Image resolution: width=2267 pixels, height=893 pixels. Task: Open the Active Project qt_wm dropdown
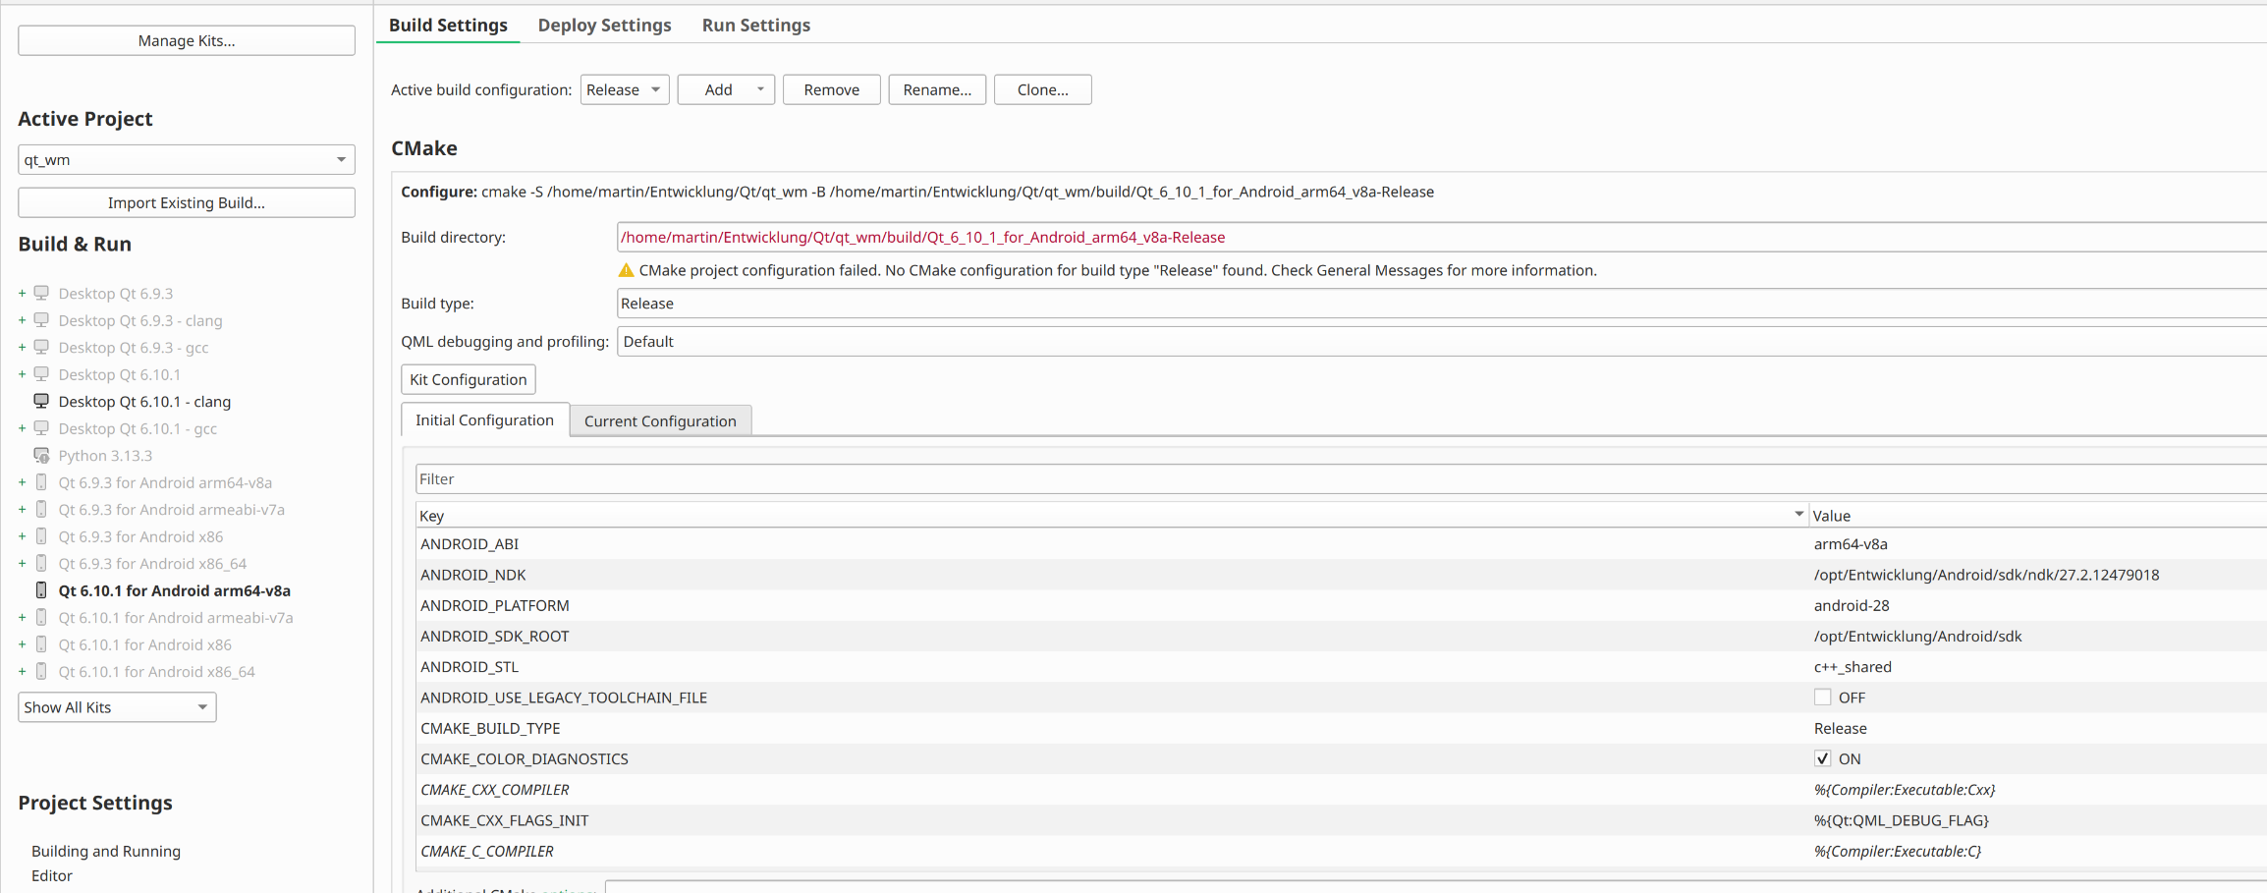(x=186, y=159)
